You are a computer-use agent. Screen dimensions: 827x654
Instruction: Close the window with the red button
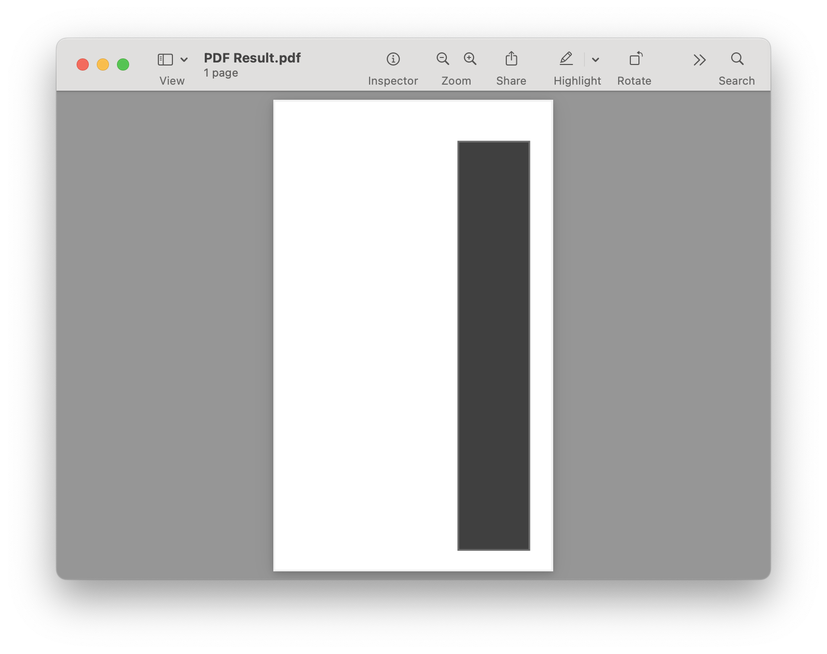pos(83,64)
